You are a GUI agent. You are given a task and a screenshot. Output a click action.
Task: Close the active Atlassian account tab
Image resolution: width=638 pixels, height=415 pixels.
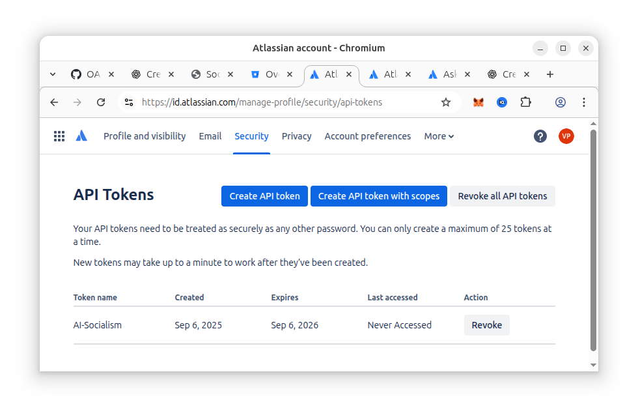point(349,74)
